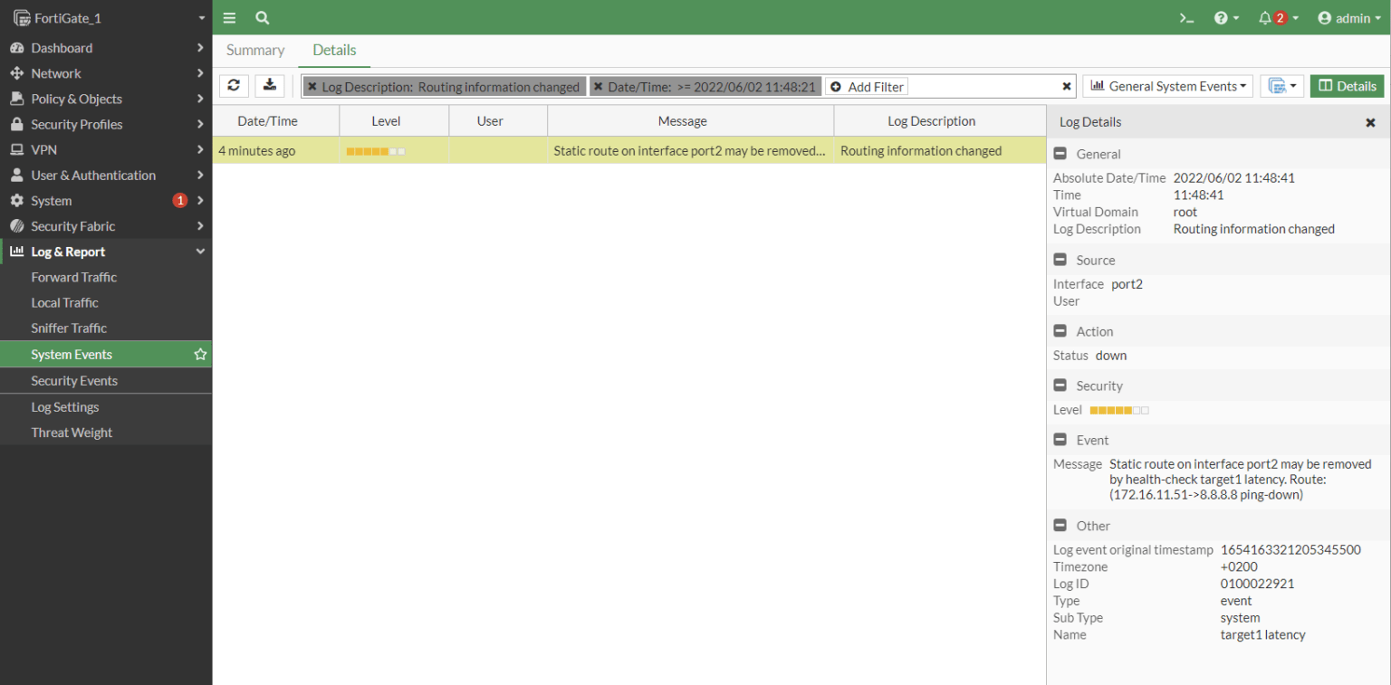The image size is (1391, 685).
Task: Collapse the General section
Action: click(1060, 155)
